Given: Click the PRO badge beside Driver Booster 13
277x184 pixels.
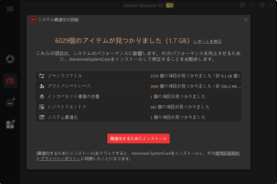Looking at the screenshot, I should coord(170,5).
